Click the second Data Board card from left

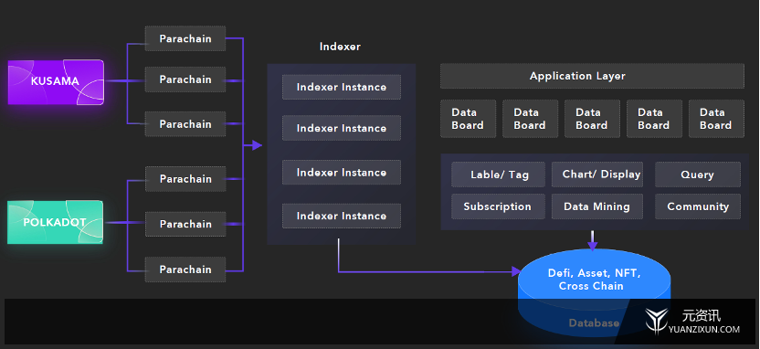pos(530,119)
